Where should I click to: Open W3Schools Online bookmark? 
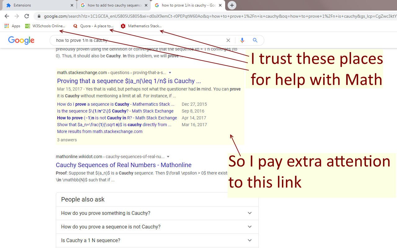(45, 26)
